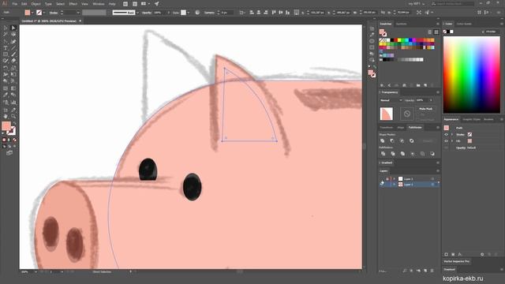This screenshot has width=505, height=284.
Task: Select the Rectangle tool
Action: coord(6,54)
